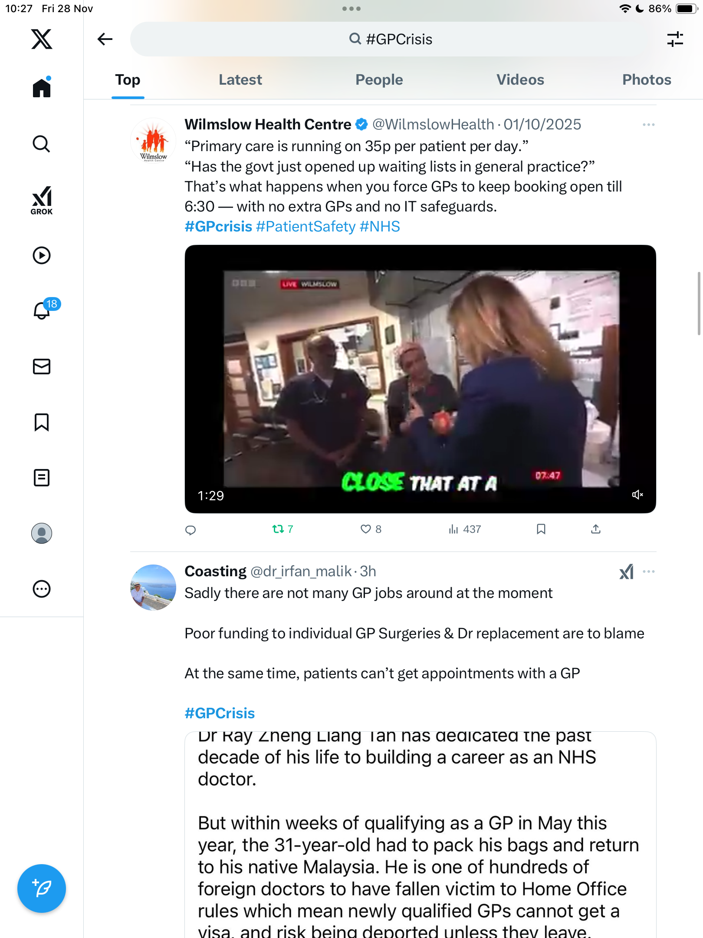Screen dimensions: 703x938
Task: Open Messages envelope icon
Action: pos(42,367)
